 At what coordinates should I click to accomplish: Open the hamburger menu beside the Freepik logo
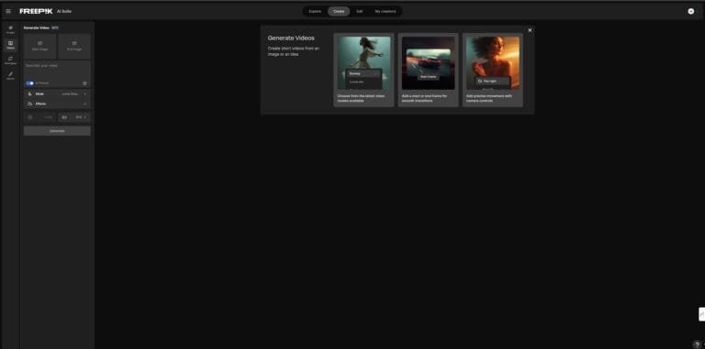(8, 11)
